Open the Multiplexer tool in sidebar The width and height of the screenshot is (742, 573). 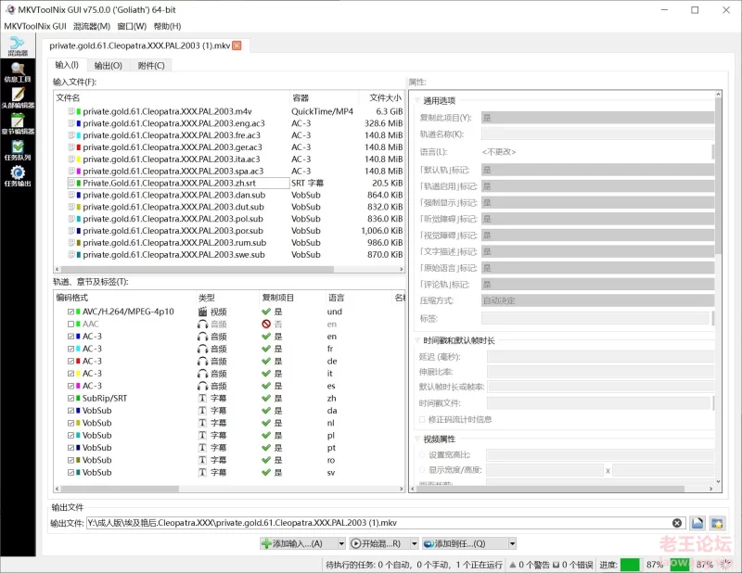click(x=18, y=45)
